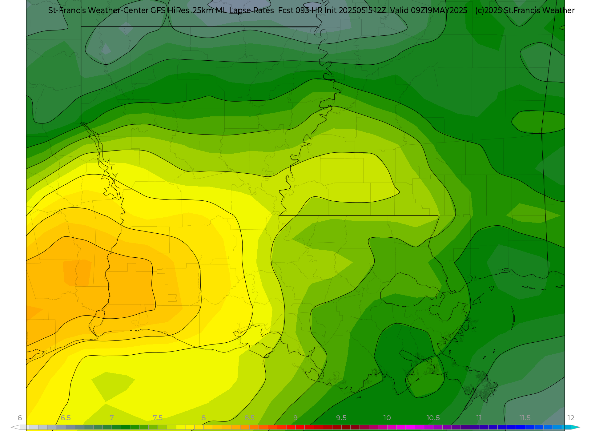Click the colorbar tick label 12

pos(571,418)
